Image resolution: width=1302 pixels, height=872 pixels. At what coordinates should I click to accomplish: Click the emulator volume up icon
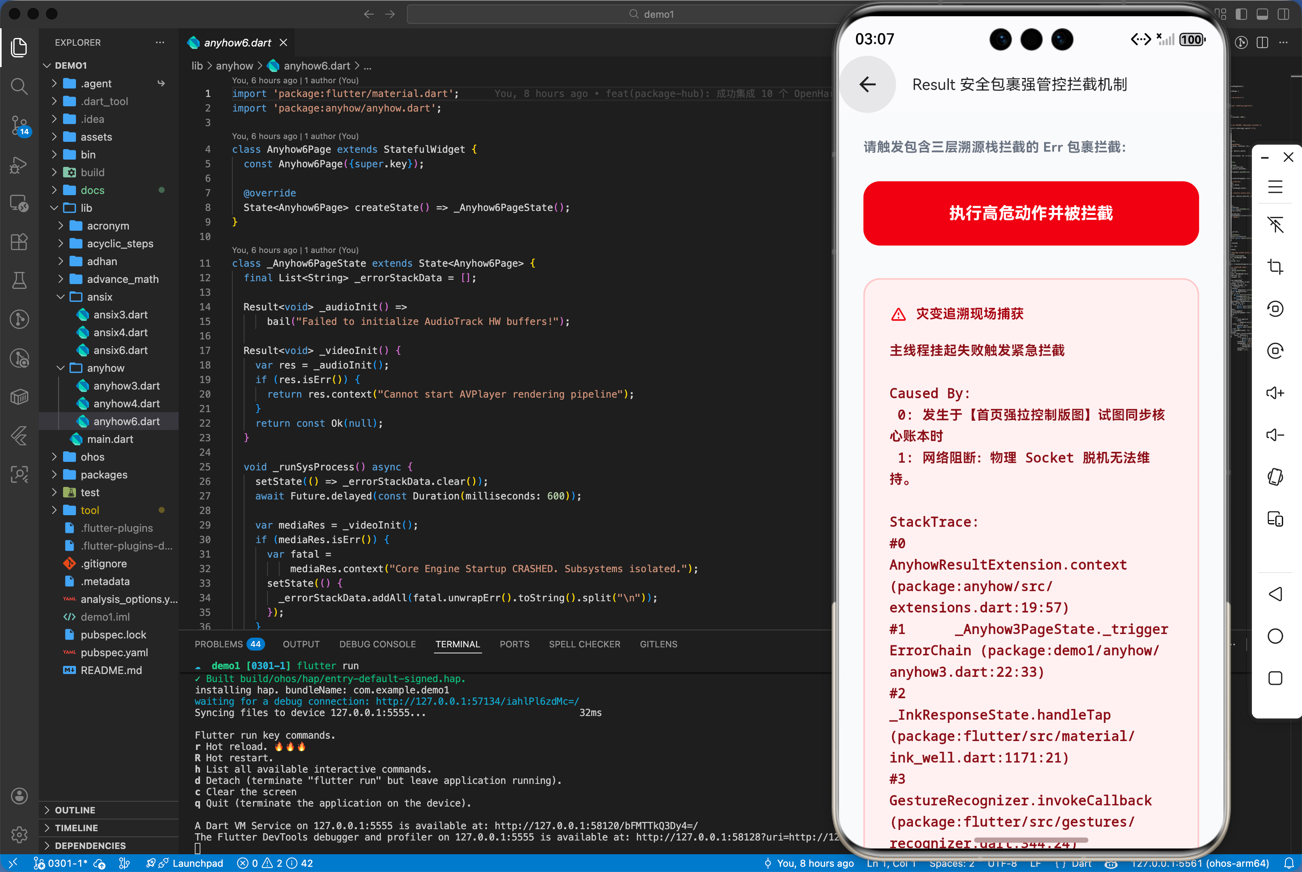(1275, 393)
